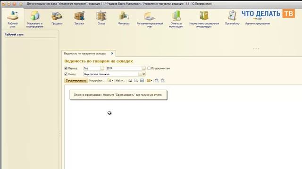Viewport: 302px width, 169px height.
Task: Open the Склад section
Action: (101, 18)
